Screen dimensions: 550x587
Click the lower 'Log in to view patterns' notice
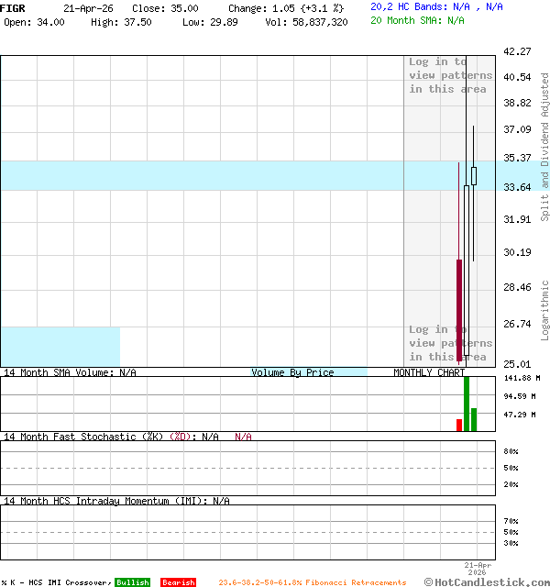[x=450, y=343]
